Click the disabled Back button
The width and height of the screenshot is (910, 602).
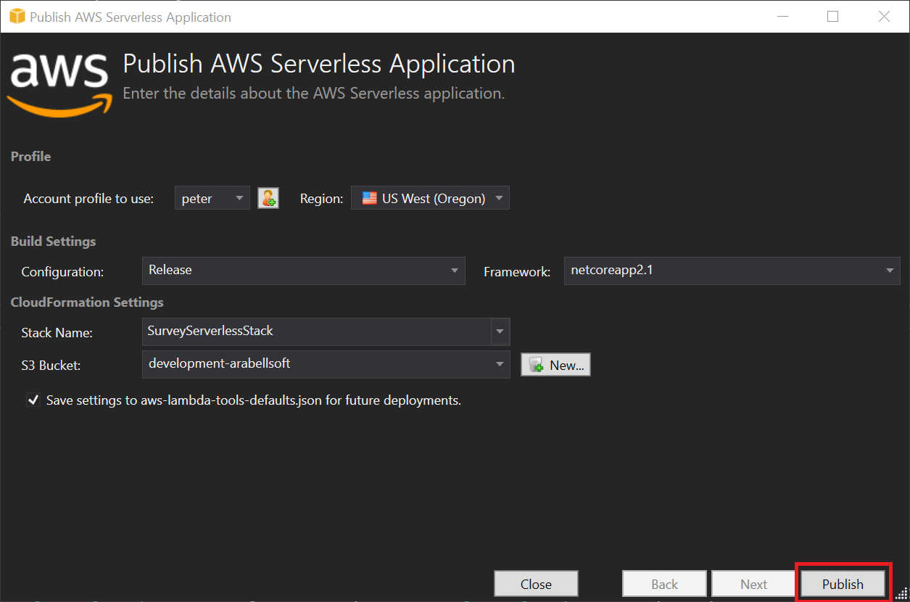(x=664, y=584)
